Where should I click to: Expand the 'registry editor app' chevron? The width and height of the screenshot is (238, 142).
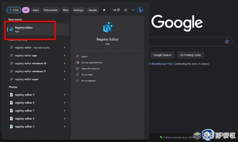coord(65,56)
